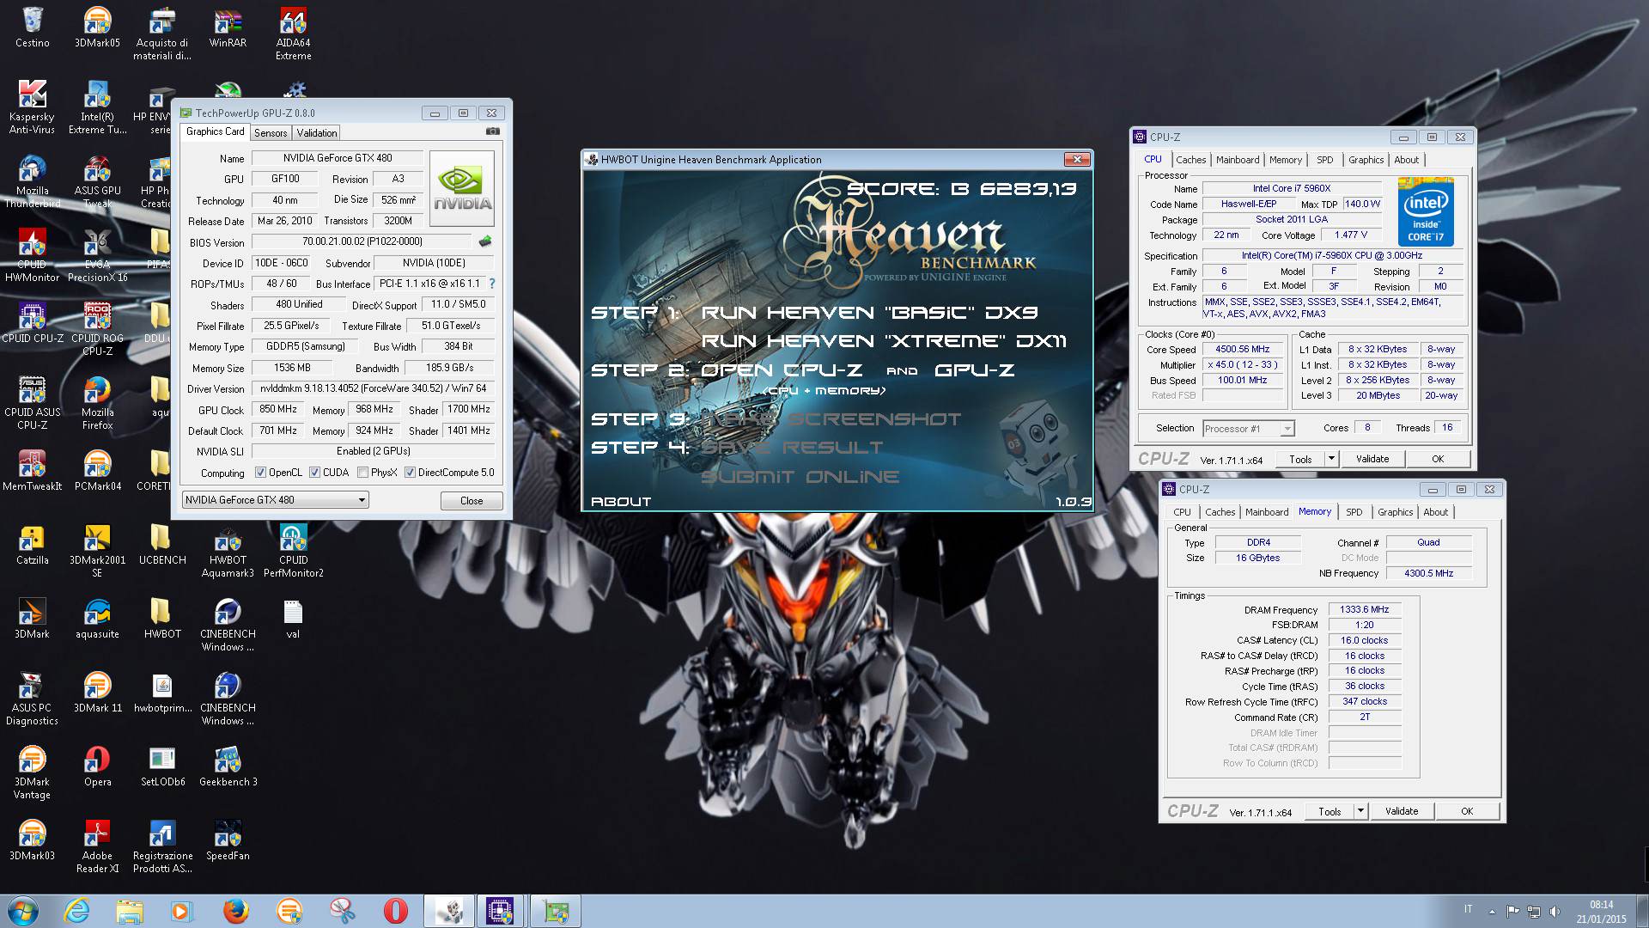The width and height of the screenshot is (1649, 928).
Task: Launch SetLODb6 desktop shortcut
Action: click(x=162, y=766)
